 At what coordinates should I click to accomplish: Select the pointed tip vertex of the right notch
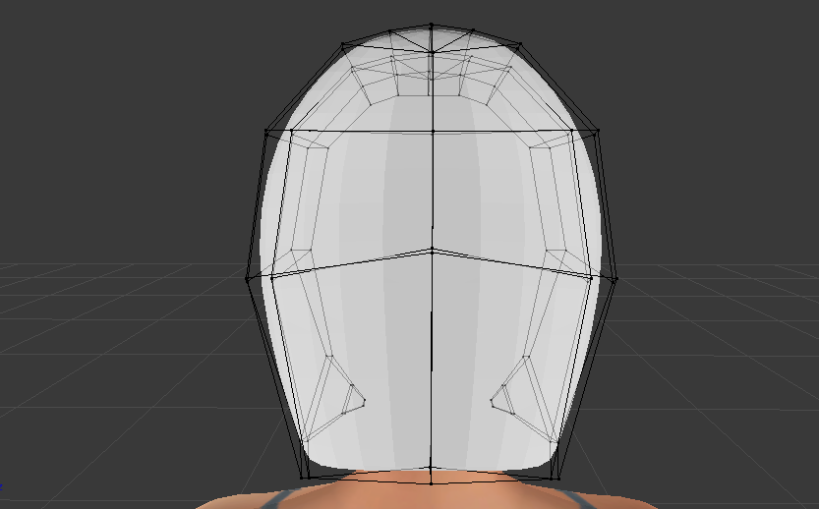coord(492,401)
